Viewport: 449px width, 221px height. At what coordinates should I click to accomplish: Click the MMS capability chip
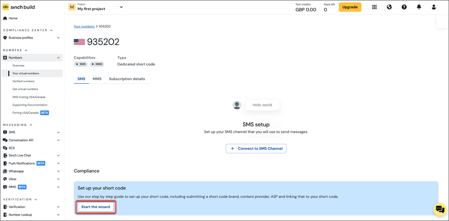click(x=97, y=64)
